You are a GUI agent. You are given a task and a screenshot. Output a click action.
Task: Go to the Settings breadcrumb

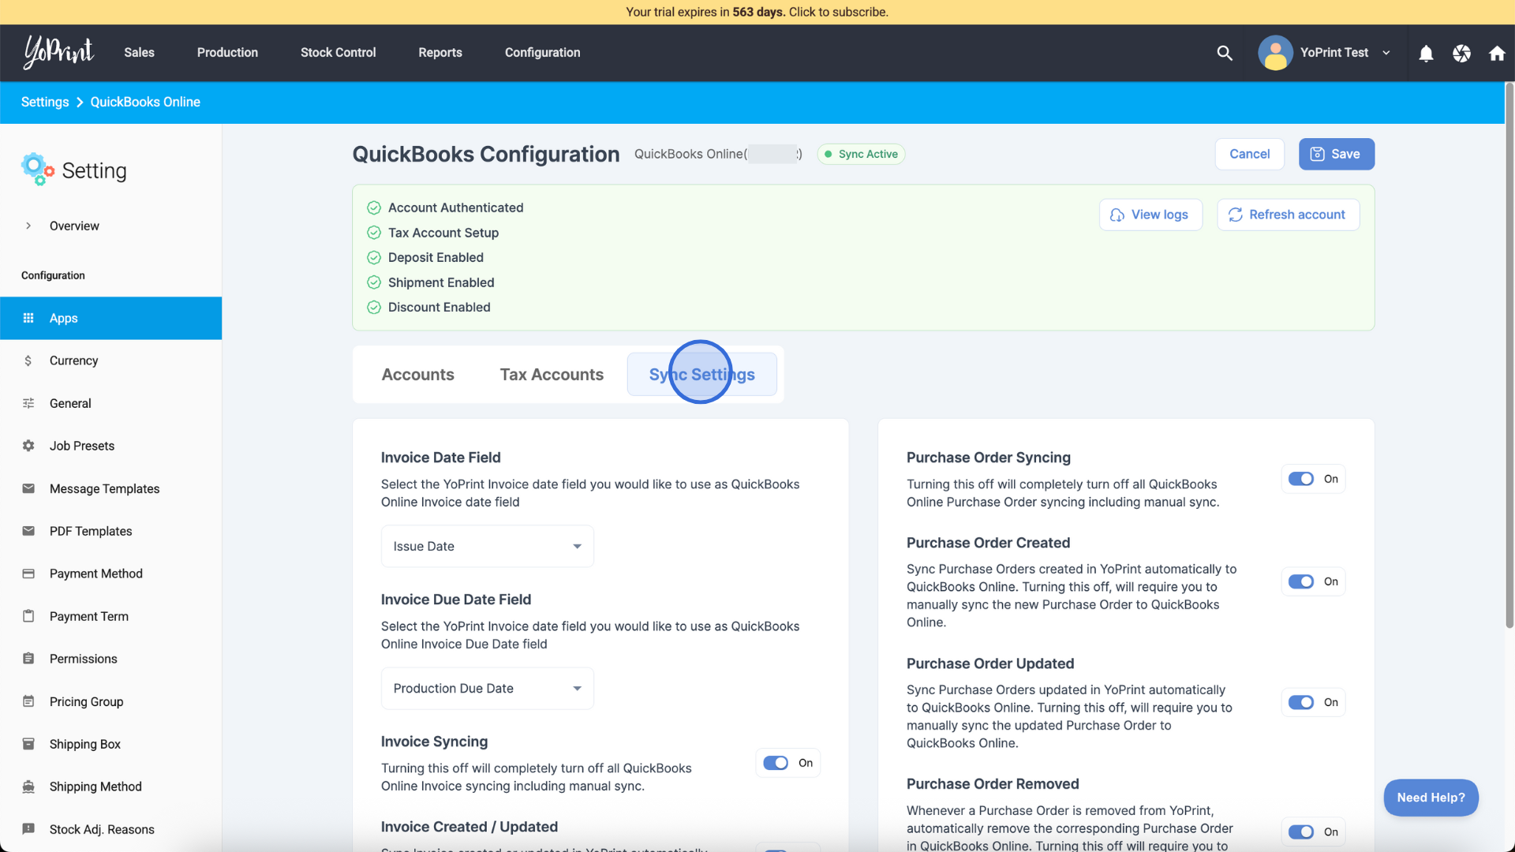45,102
